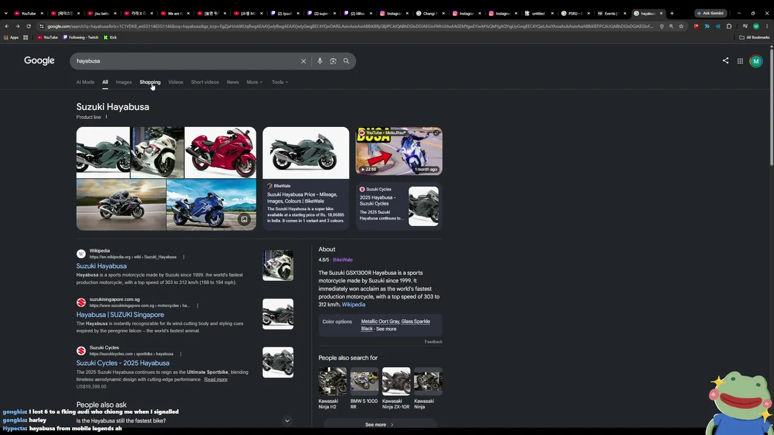Open the Following - Twitch bookmark

click(80, 37)
